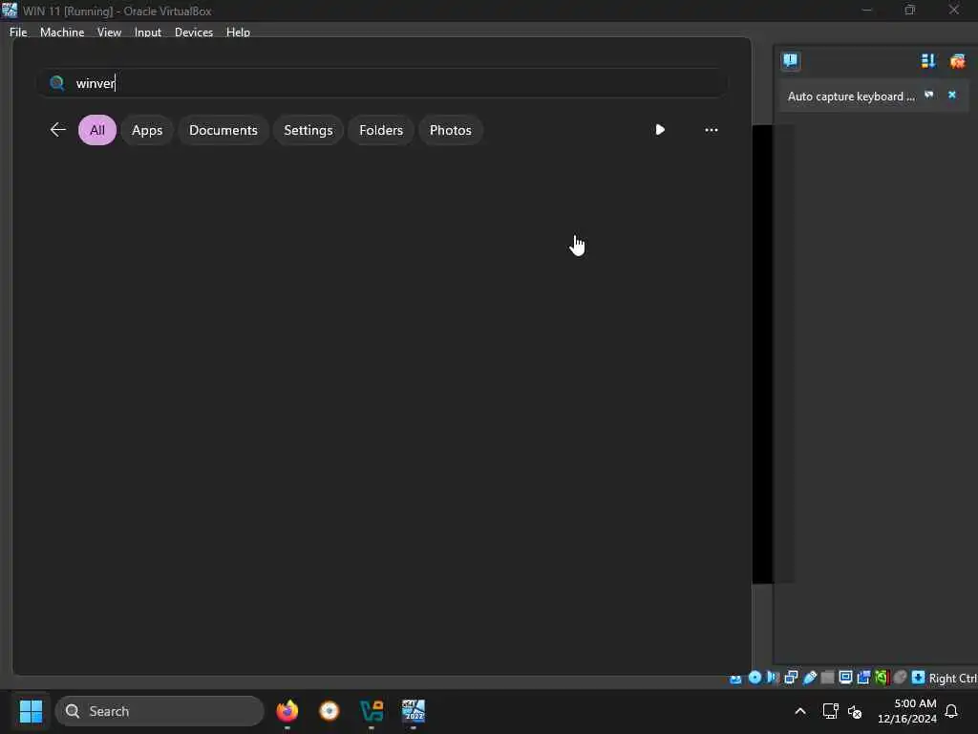978x734 pixels.
Task: Click the mouse integration status icon
Action: pos(900,678)
